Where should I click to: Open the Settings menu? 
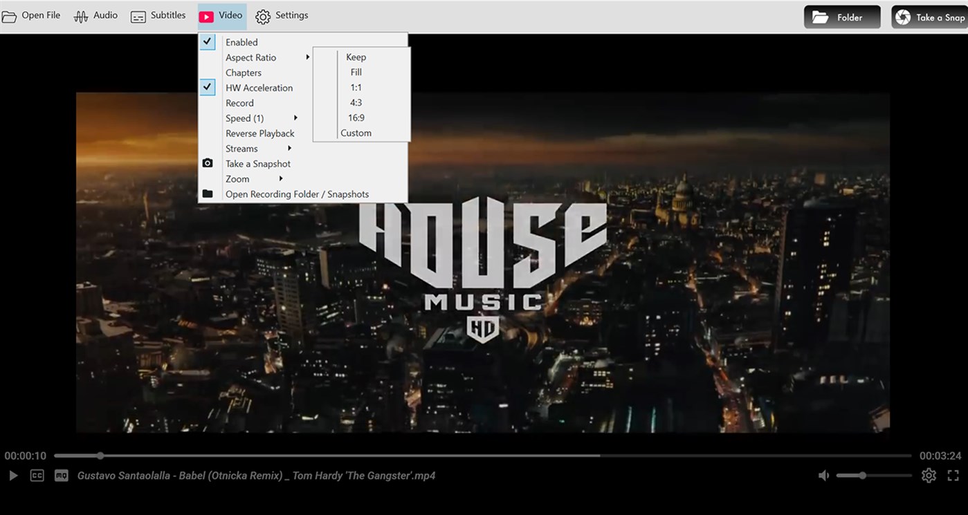click(x=282, y=15)
